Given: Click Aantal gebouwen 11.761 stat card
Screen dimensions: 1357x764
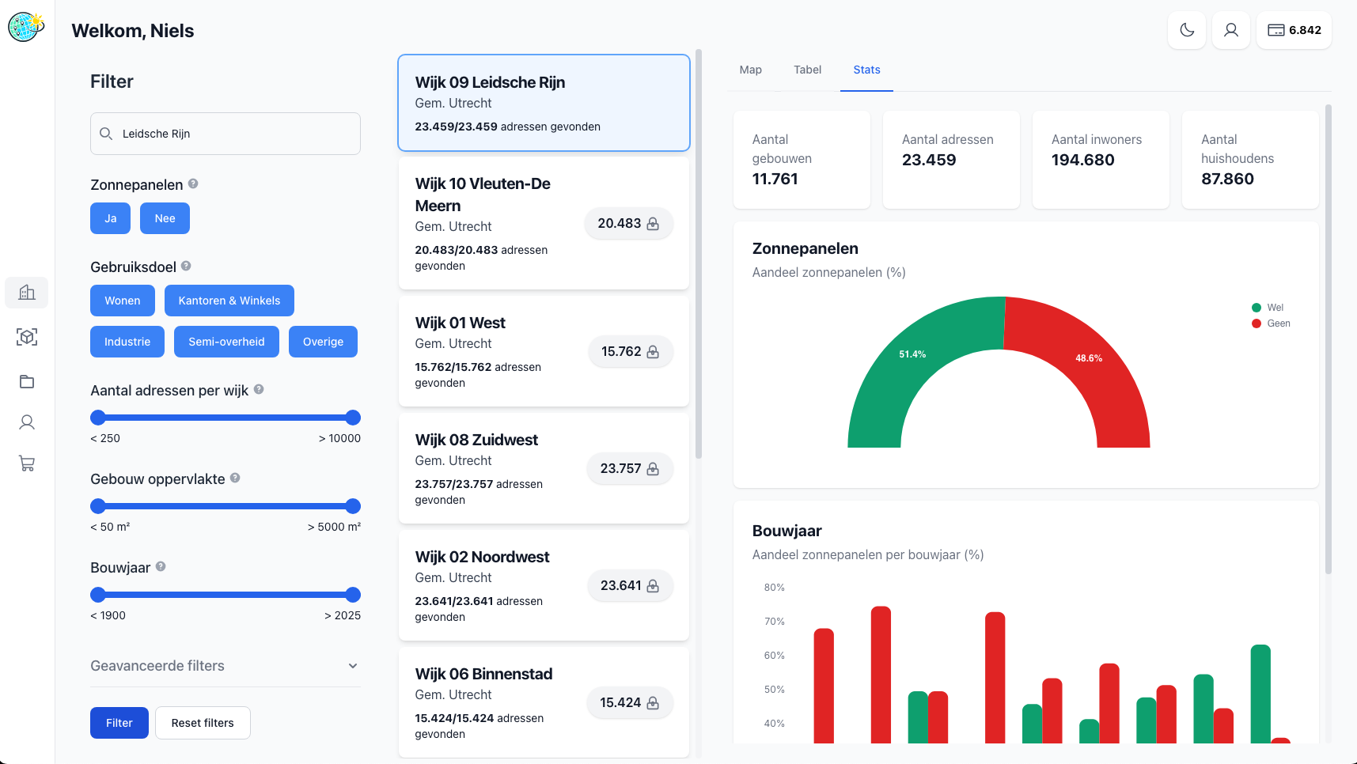Looking at the screenshot, I should [802, 160].
